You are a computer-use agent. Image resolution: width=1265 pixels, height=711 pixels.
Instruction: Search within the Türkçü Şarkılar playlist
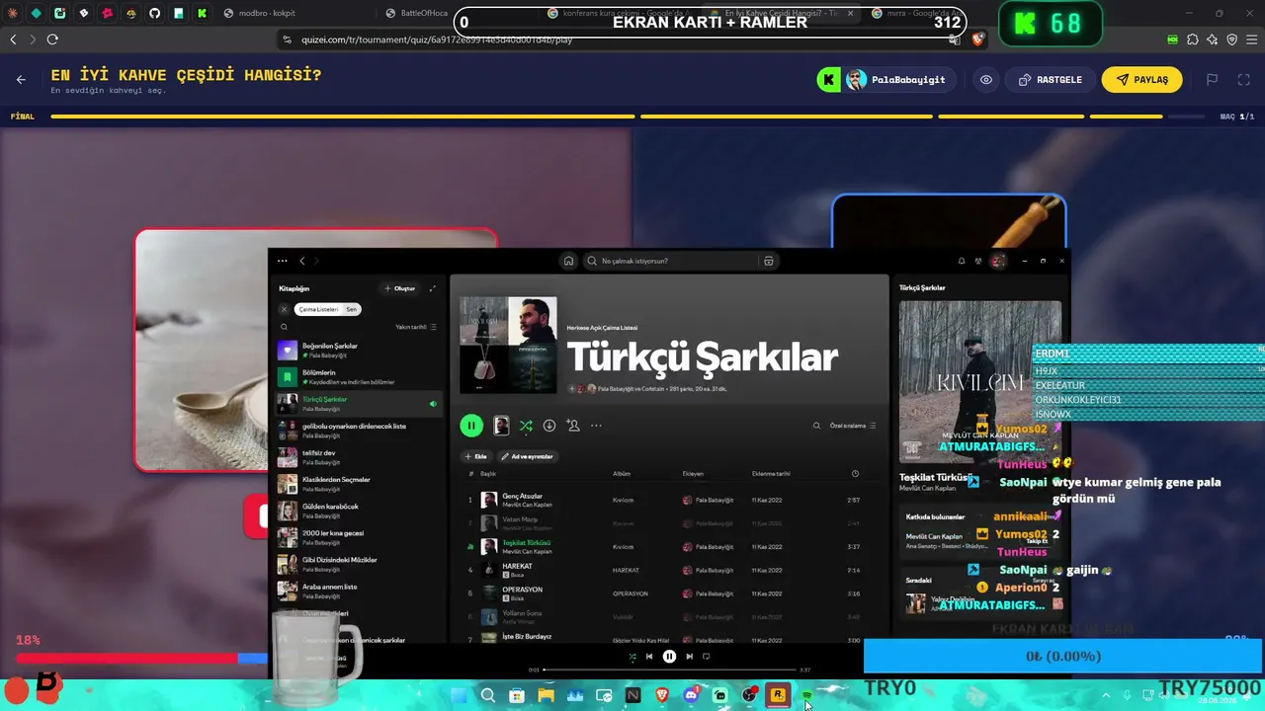(816, 426)
